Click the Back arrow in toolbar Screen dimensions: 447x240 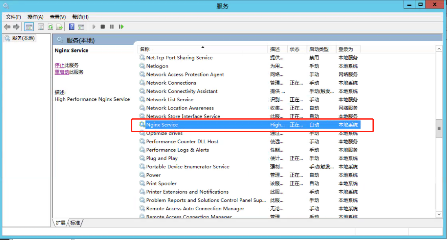point(7,27)
